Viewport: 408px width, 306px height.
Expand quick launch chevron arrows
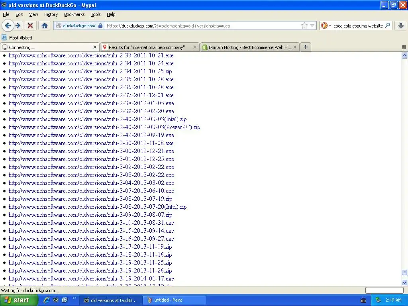74,298
